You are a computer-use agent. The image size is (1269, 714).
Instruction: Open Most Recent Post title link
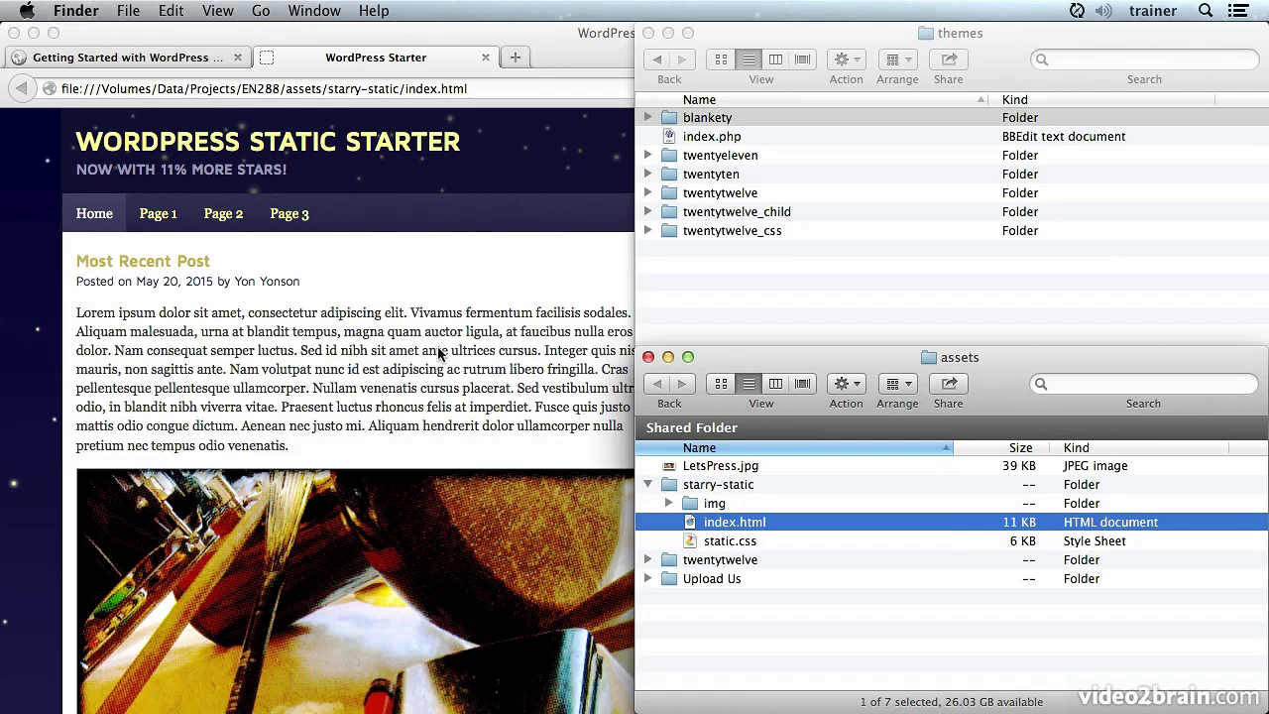tap(143, 261)
